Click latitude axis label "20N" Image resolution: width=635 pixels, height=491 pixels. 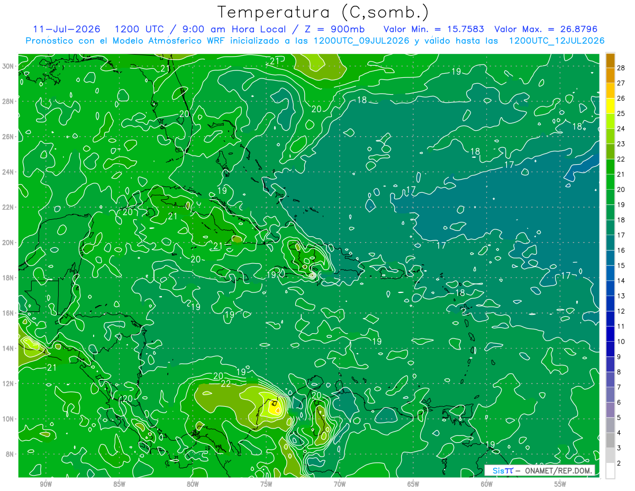click(x=8, y=242)
